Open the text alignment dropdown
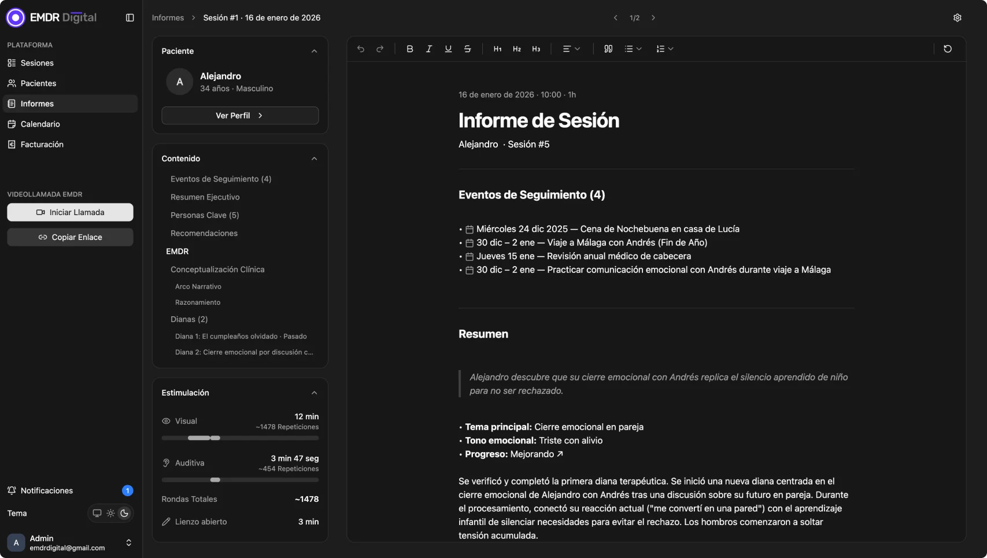This screenshot has width=987, height=558. point(570,49)
